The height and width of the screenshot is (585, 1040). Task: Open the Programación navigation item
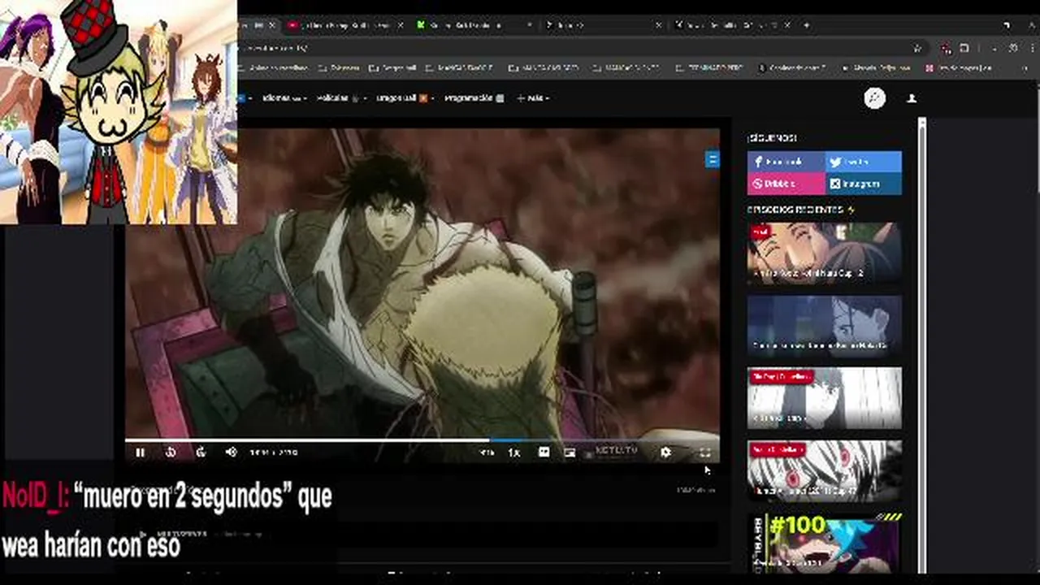point(474,98)
